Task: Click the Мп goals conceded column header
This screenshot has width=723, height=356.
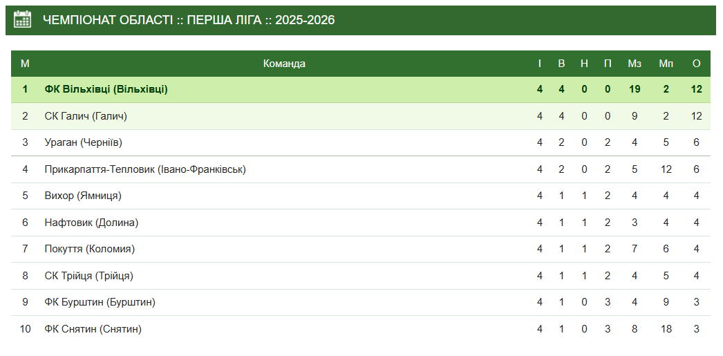Action: pyautogui.click(x=666, y=64)
